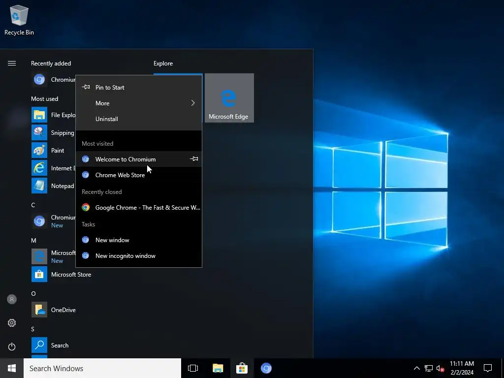Click the Search Windows box

click(x=102, y=368)
